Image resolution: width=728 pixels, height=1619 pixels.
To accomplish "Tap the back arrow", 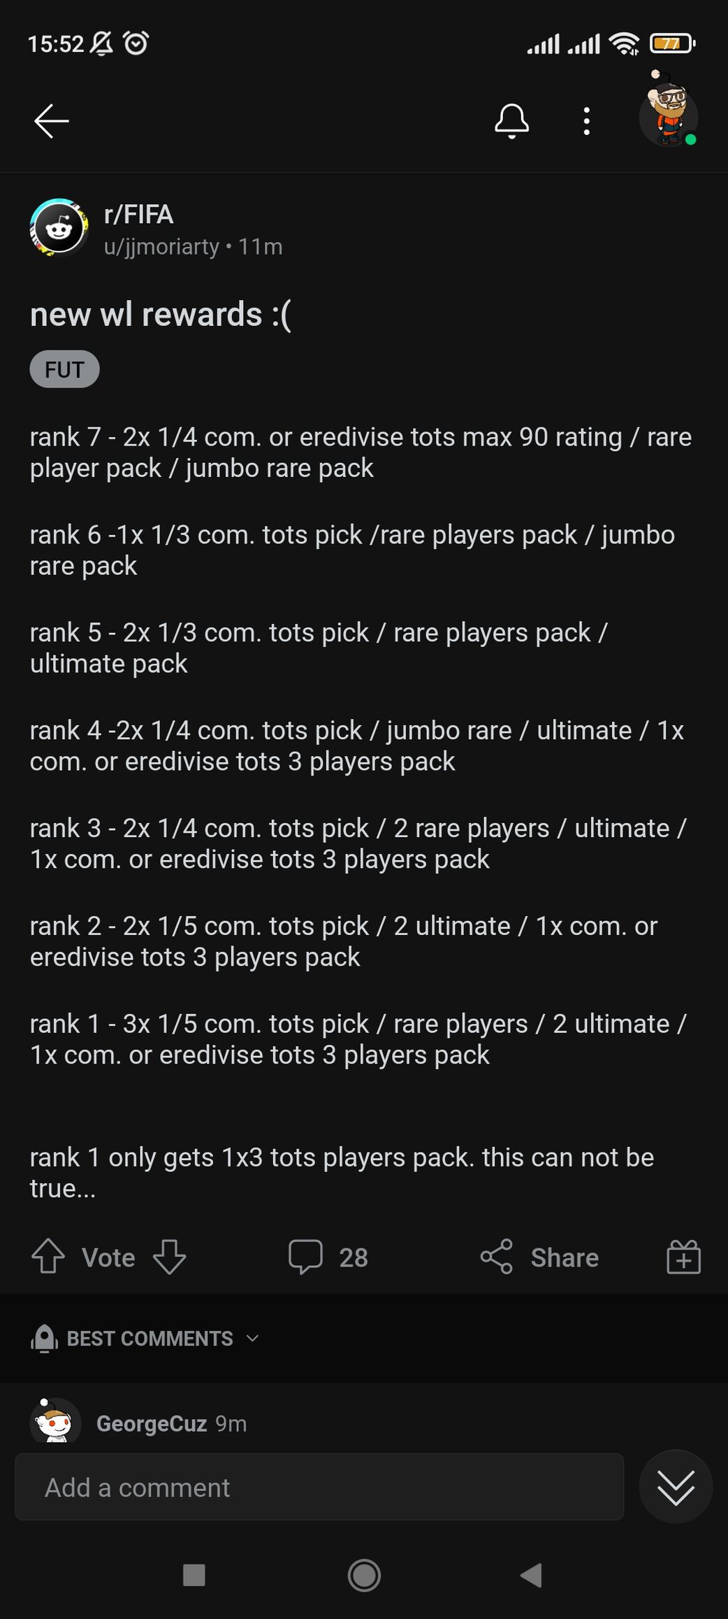I will coord(52,121).
